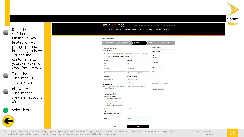Click the First Name input field

click(115, 63)
